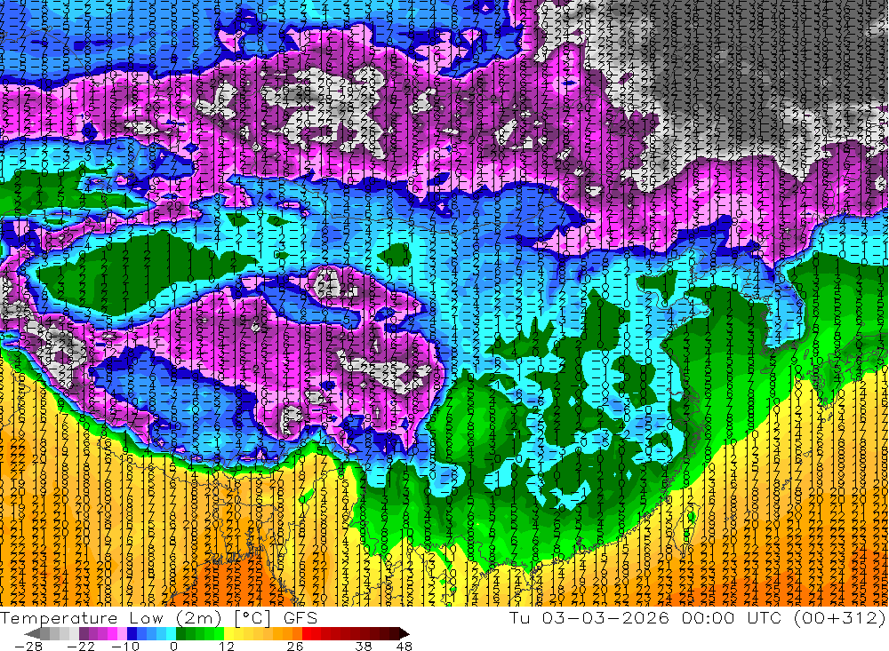Click the '-22' legend label
The width and height of the screenshot is (889, 651).
[82, 646]
